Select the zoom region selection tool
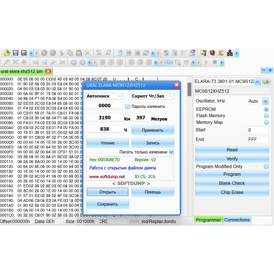The image size is (274, 274). click(x=178, y=62)
